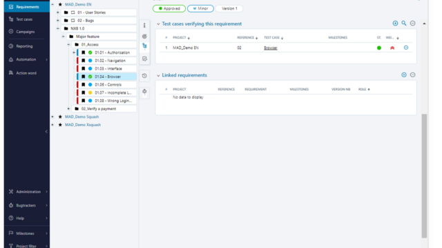Image resolution: width=442 pixels, height=248 pixels.
Task: Click the green status dot in Browser row
Action: click(x=379, y=48)
